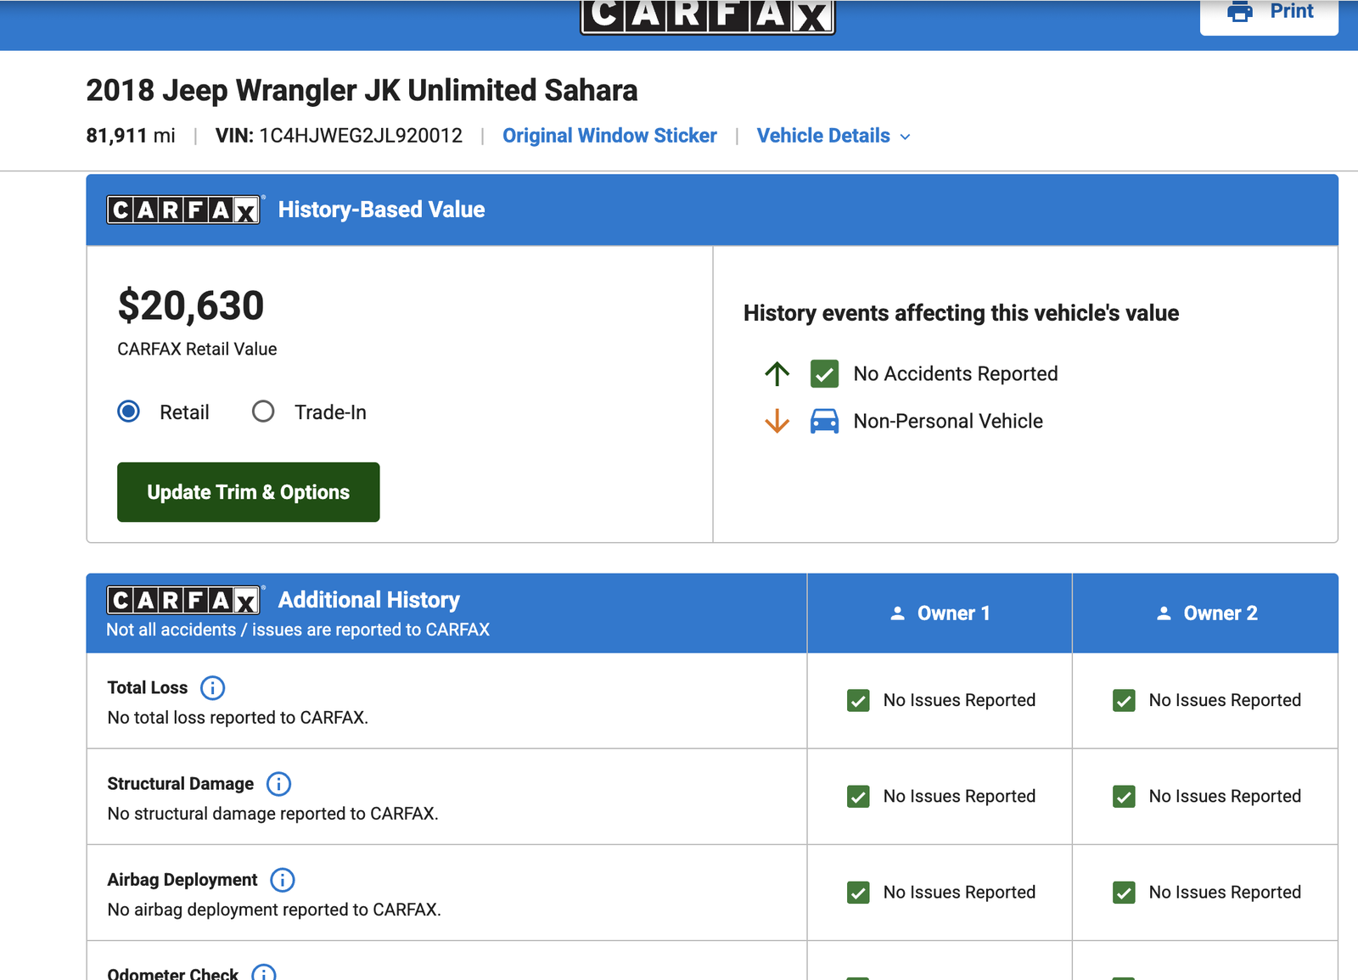Viewport: 1358px width, 980px height.
Task: Expand the Vehicle Details dropdown
Action: (x=833, y=136)
